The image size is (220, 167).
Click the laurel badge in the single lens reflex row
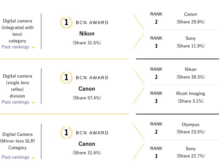(66, 78)
